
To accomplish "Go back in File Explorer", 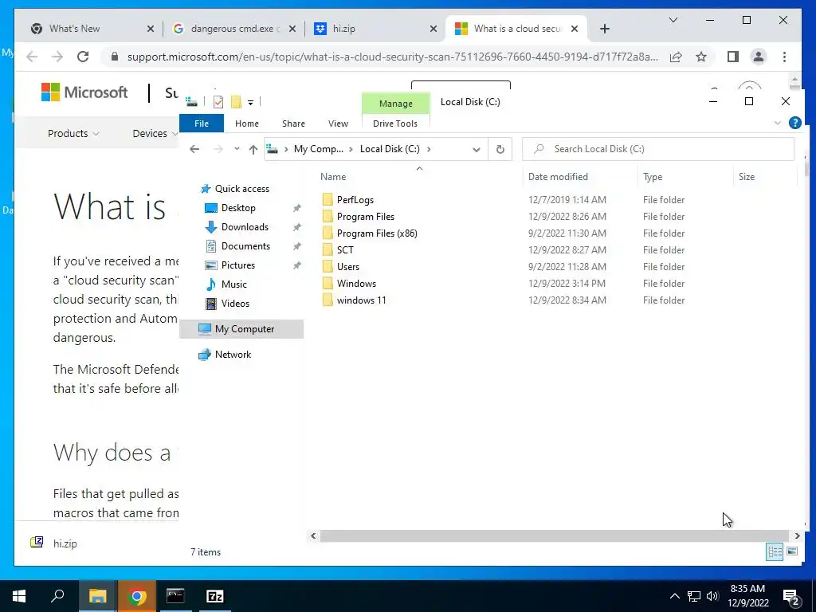I will (194, 149).
